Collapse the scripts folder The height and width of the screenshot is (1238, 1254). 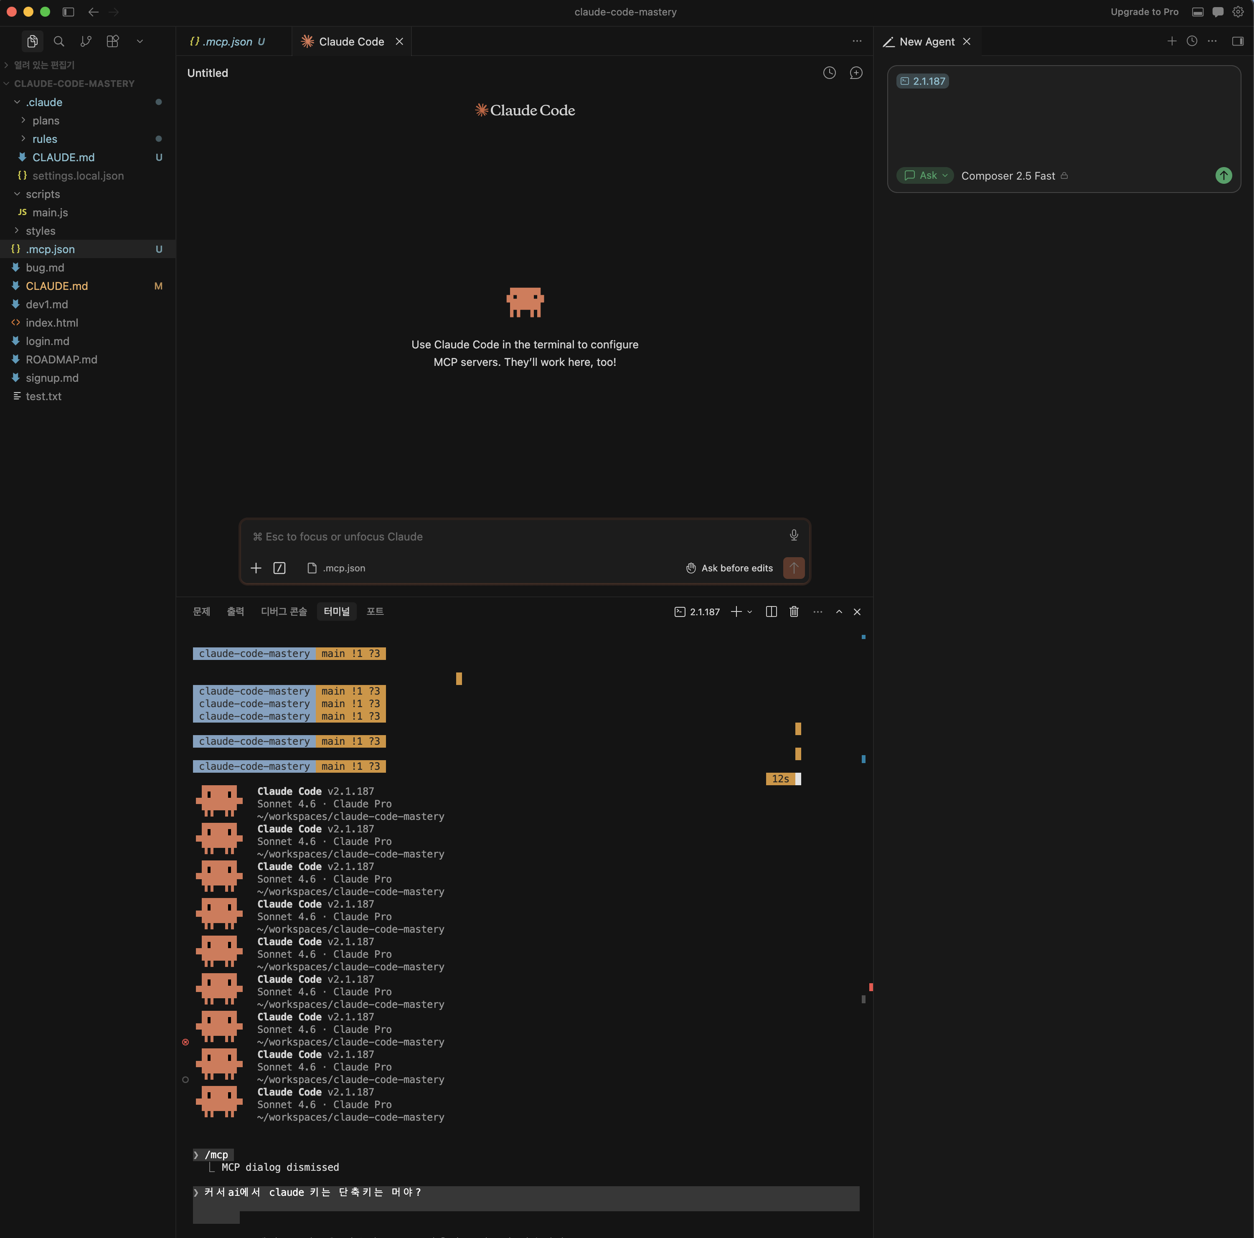pos(88,194)
